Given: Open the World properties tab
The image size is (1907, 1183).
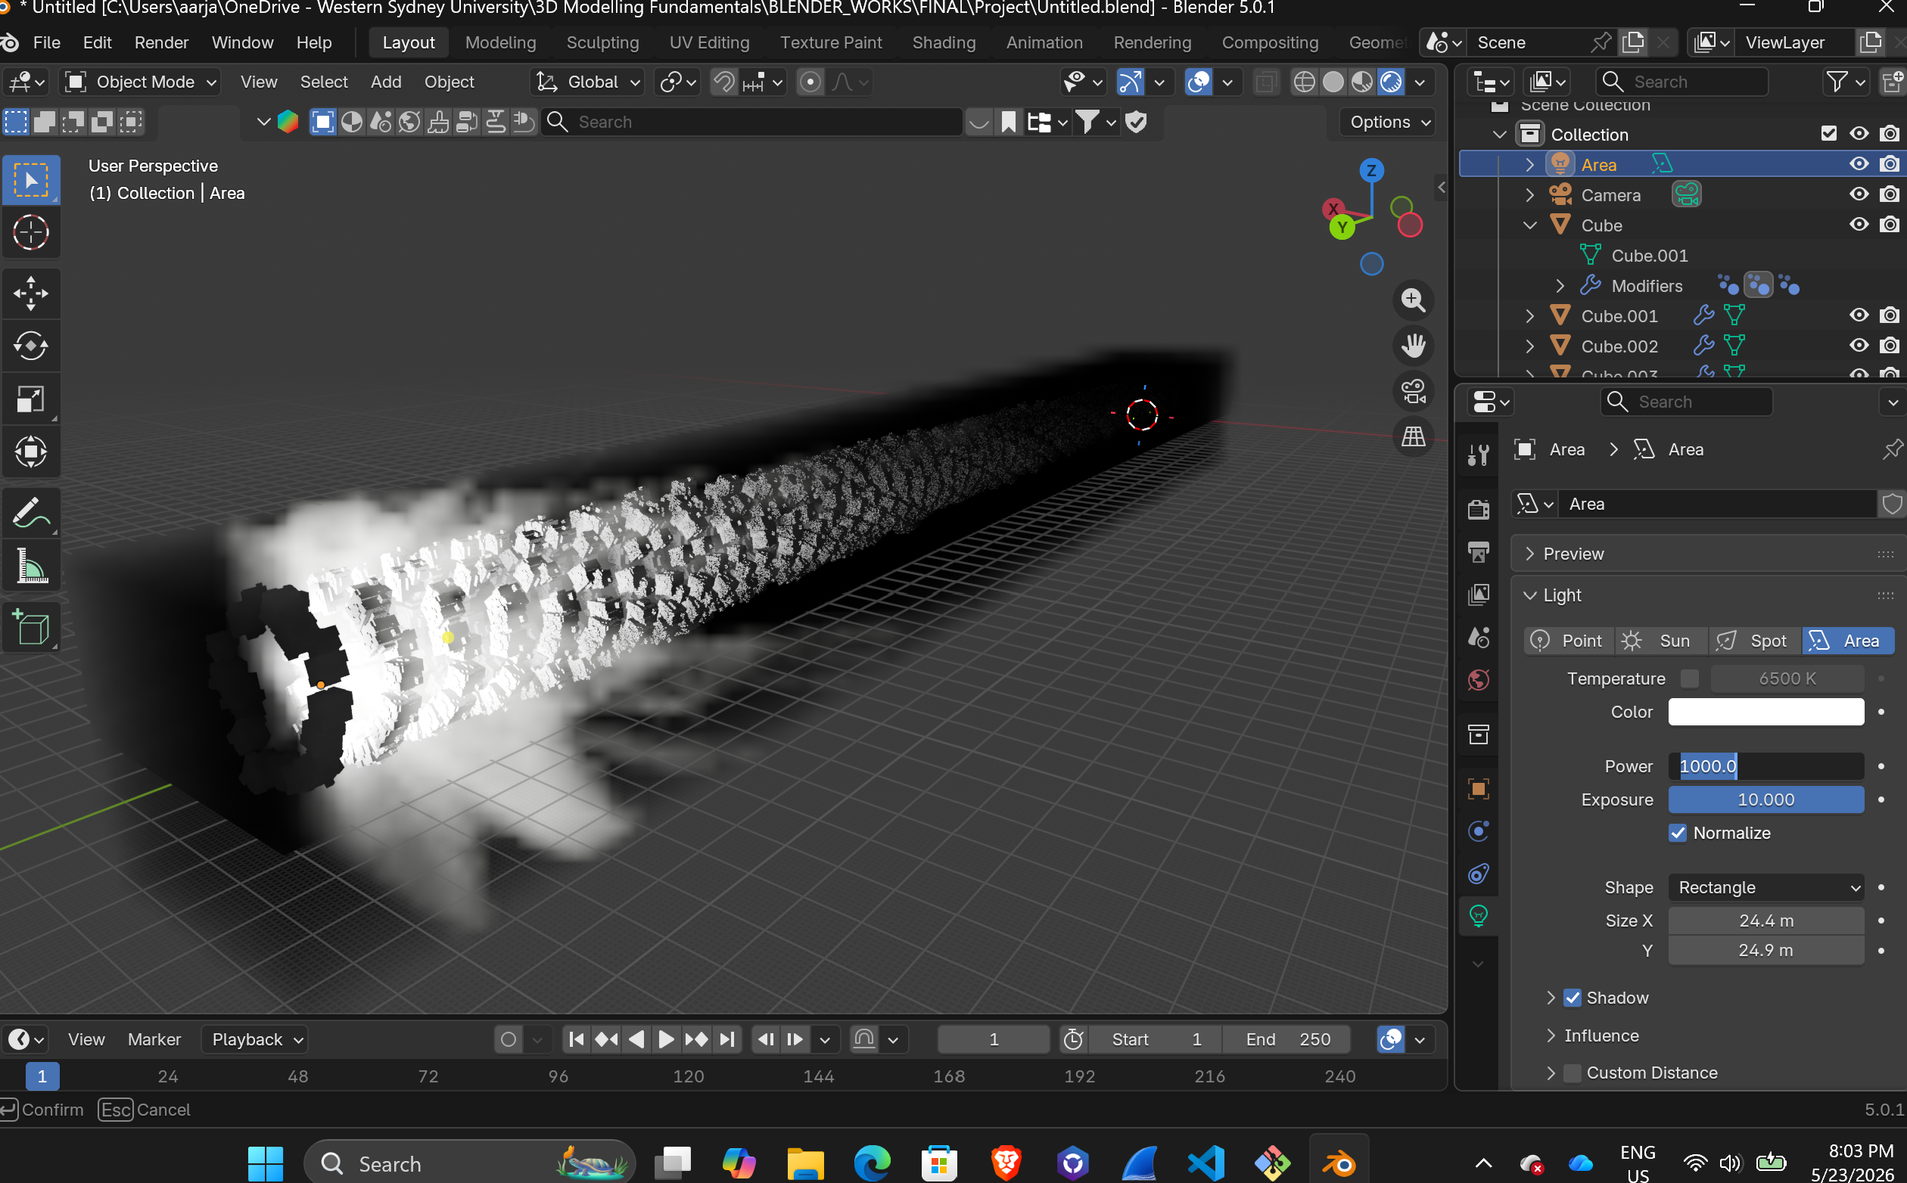Looking at the screenshot, I should [1478, 680].
